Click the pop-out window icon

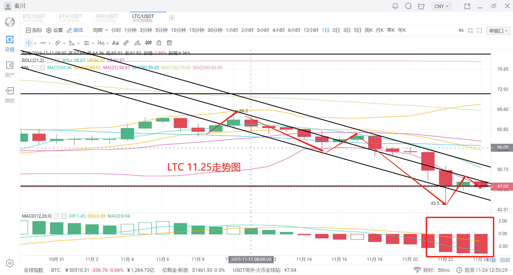(467, 6)
